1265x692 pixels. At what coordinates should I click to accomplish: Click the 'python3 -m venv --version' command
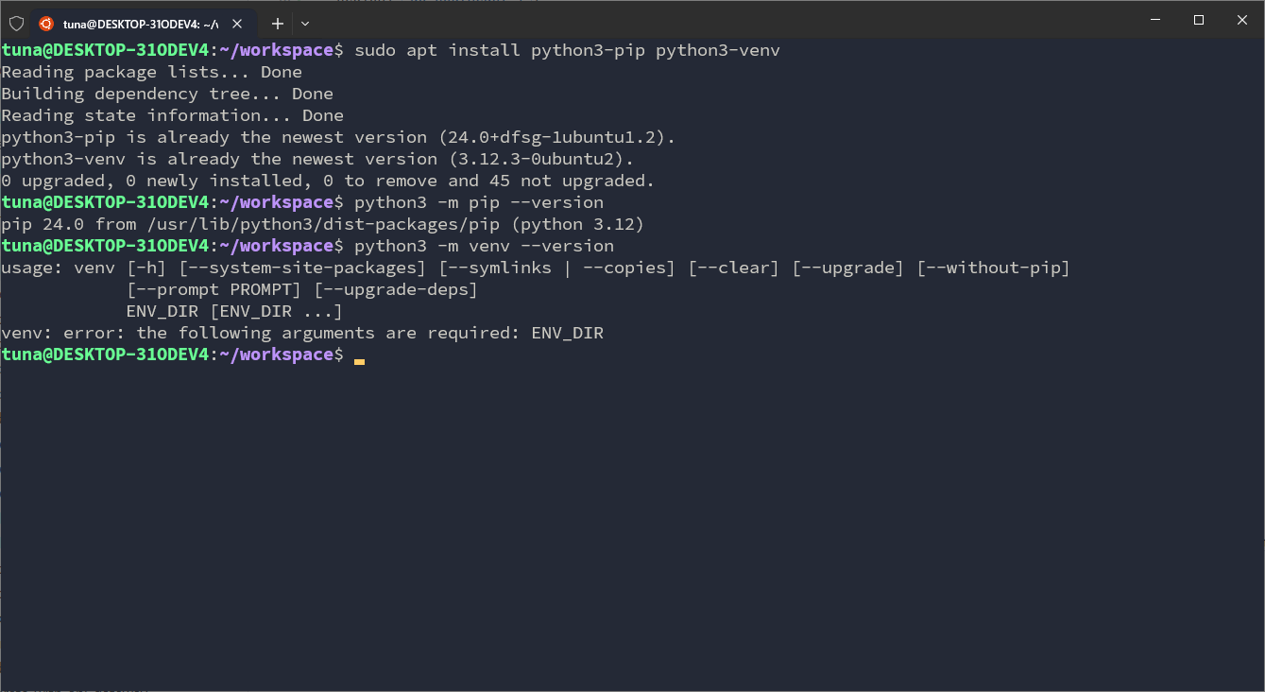[484, 246]
